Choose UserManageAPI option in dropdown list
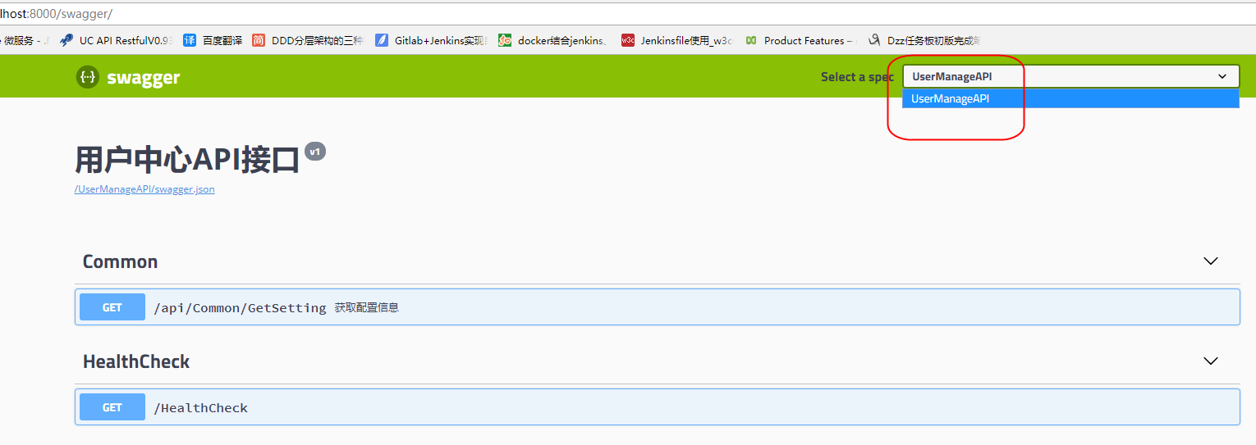This screenshot has height=445, width=1256. pos(1070,98)
